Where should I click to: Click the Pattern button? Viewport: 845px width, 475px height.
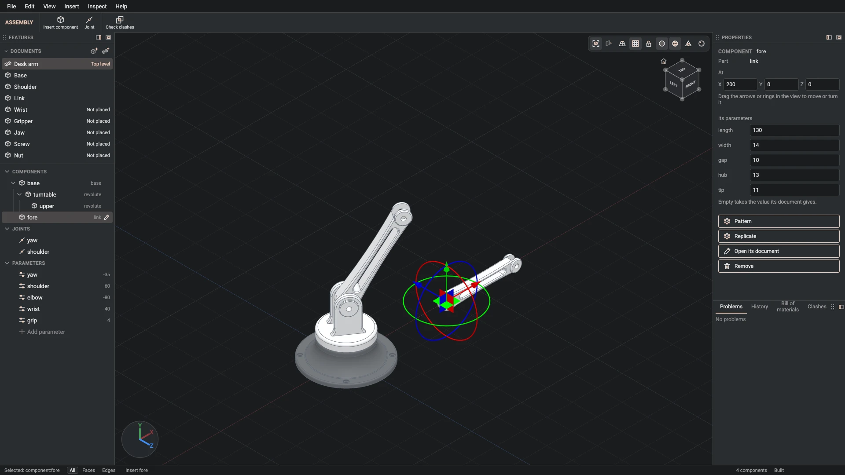click(779, 221)
